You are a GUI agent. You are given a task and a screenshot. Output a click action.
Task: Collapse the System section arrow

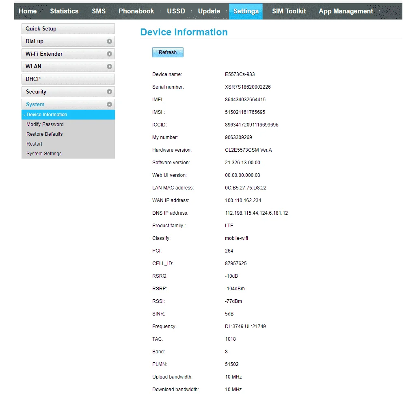[x=109, y=104]
